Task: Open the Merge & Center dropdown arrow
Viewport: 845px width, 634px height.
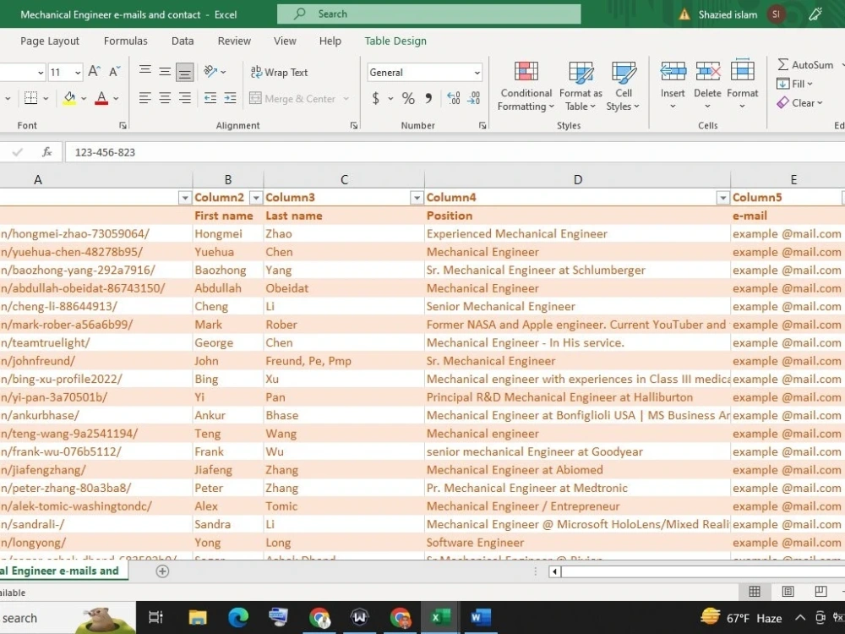Action: (x=346, y=99)
